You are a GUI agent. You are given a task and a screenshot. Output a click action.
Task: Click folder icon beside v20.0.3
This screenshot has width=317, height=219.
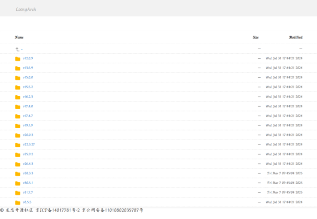(18, 135)
